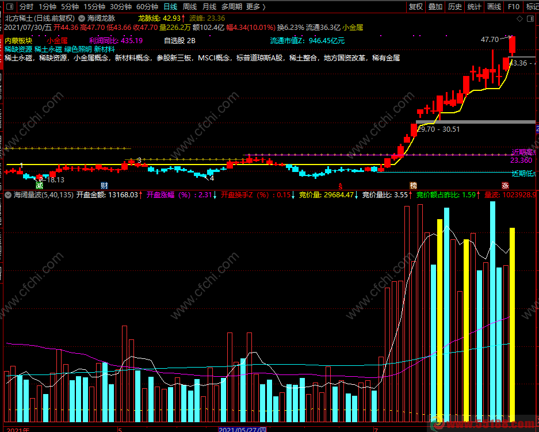
Task: Toggle the right side panel icon
Action: [x=530, y=18]
